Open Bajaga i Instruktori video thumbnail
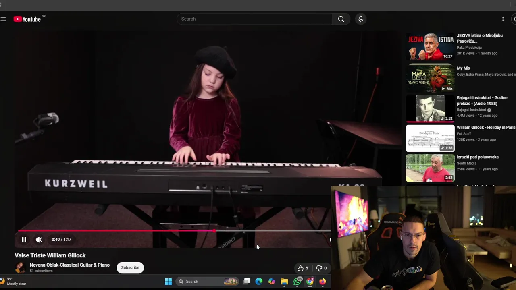The height and width of the screenshot is (290, 516). [430, 108]
